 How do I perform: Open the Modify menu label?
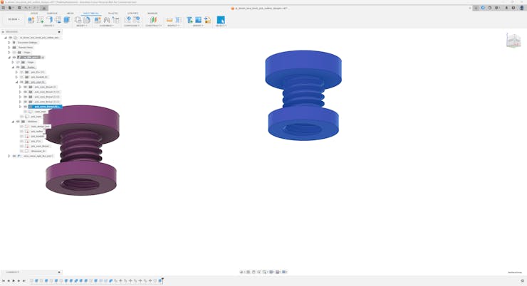(82, 26)
